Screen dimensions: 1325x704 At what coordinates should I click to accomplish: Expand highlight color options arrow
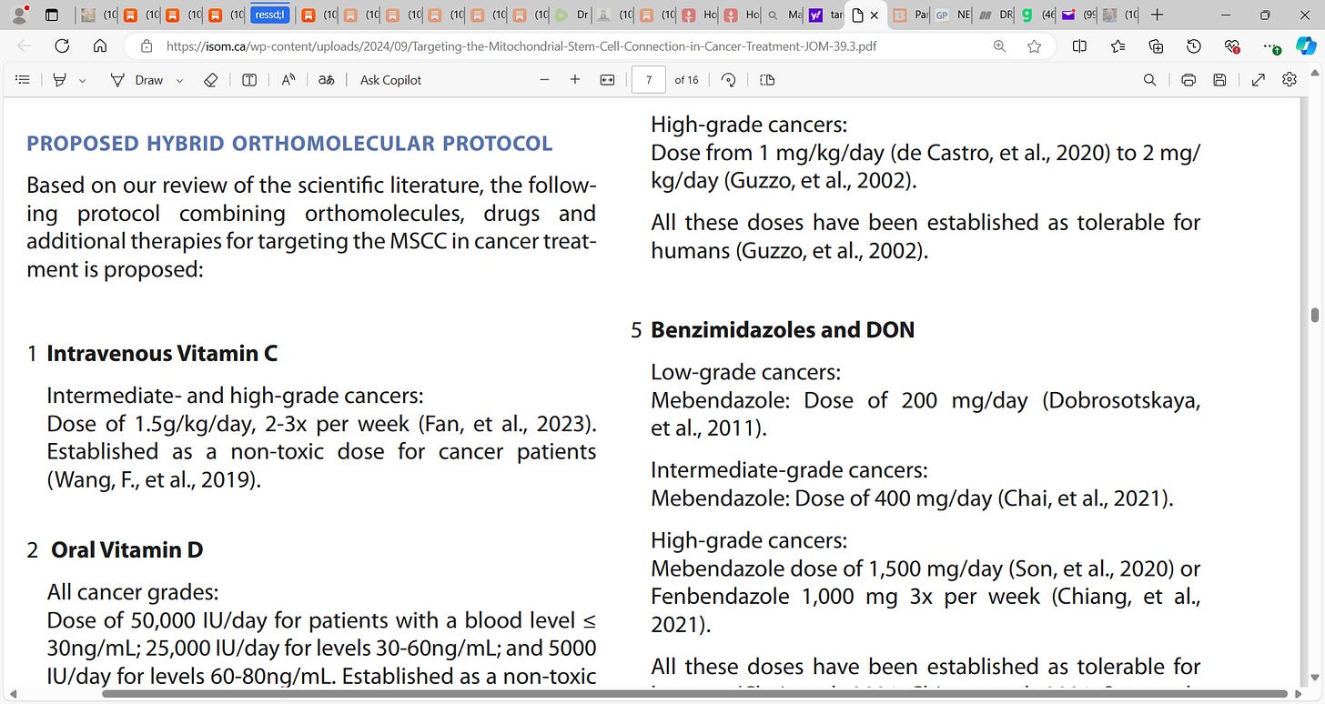click(x=82, y=80)
